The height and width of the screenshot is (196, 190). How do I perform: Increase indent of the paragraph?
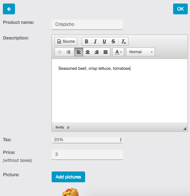click(68, 52)
